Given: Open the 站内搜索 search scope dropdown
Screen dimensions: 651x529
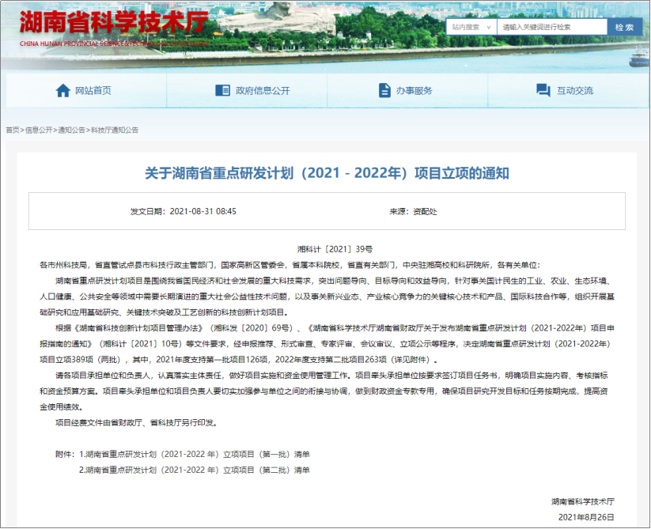Looking at the screenshot, I should coord(471,27).
